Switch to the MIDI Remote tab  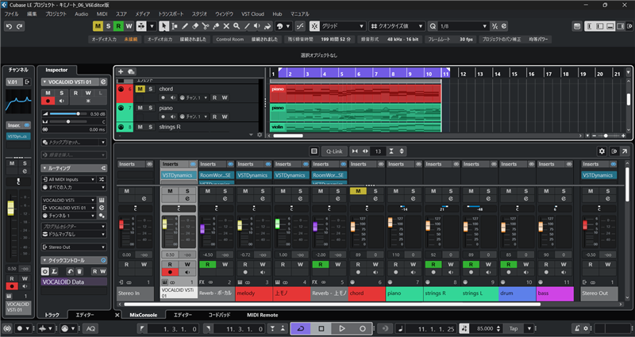(263, 315)
